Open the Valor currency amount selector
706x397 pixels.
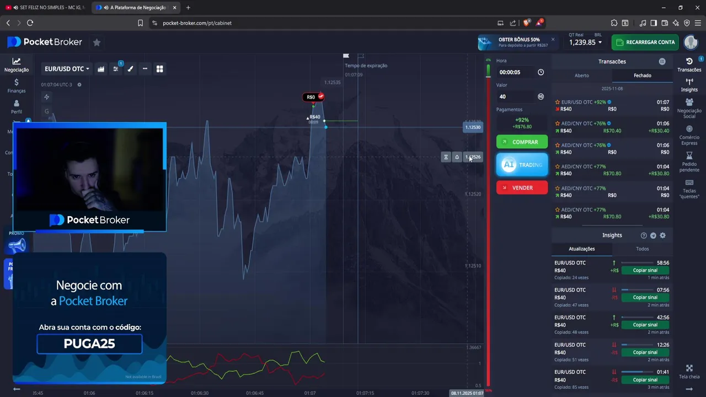(541, 96)
